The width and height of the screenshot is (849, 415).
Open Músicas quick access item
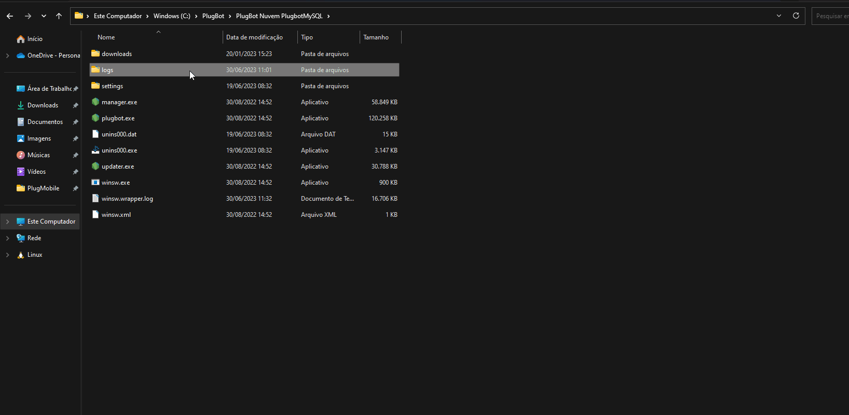[38, 155]
